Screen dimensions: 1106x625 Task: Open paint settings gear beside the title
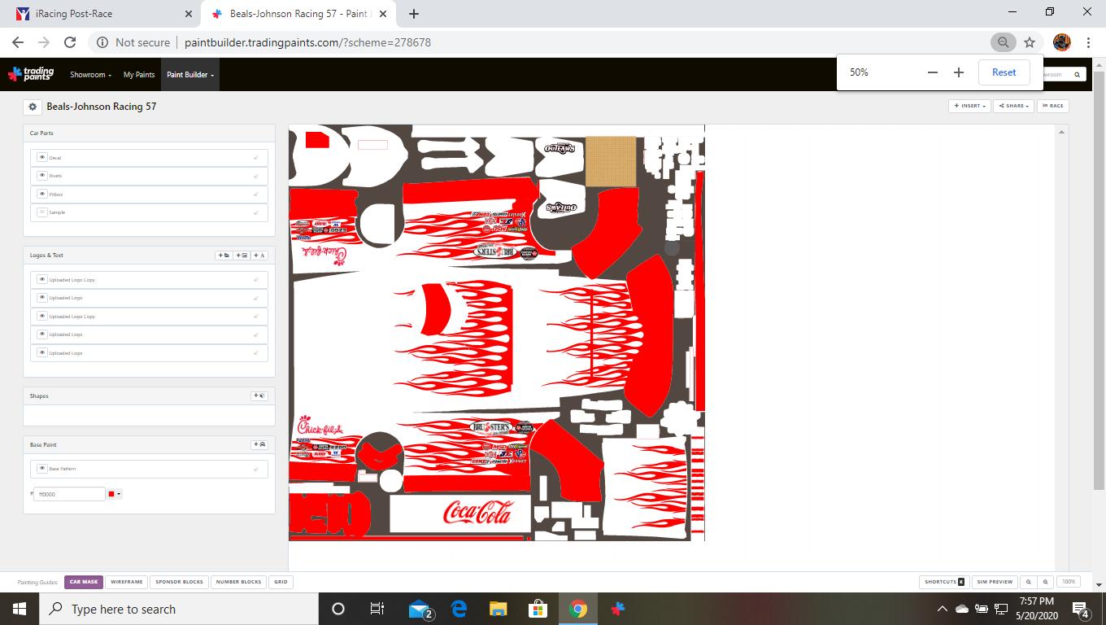33,107
